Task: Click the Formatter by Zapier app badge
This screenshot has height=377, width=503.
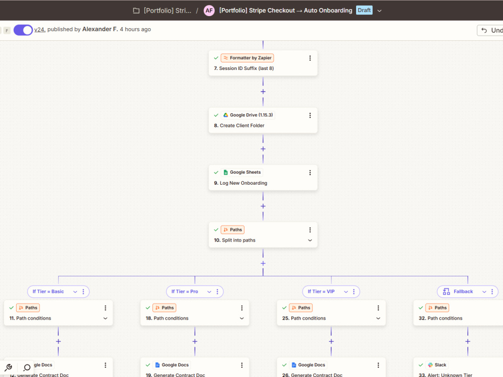Action: 247,58
